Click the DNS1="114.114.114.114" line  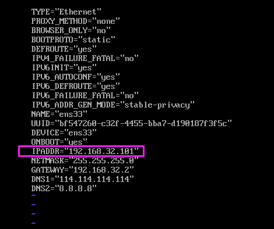coord(83,179)
